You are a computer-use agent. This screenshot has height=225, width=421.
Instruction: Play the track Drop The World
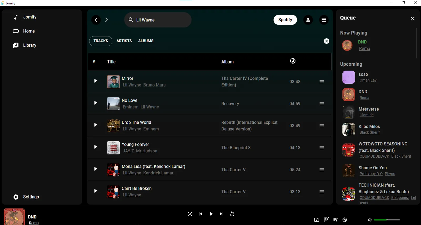coord(96,125)
